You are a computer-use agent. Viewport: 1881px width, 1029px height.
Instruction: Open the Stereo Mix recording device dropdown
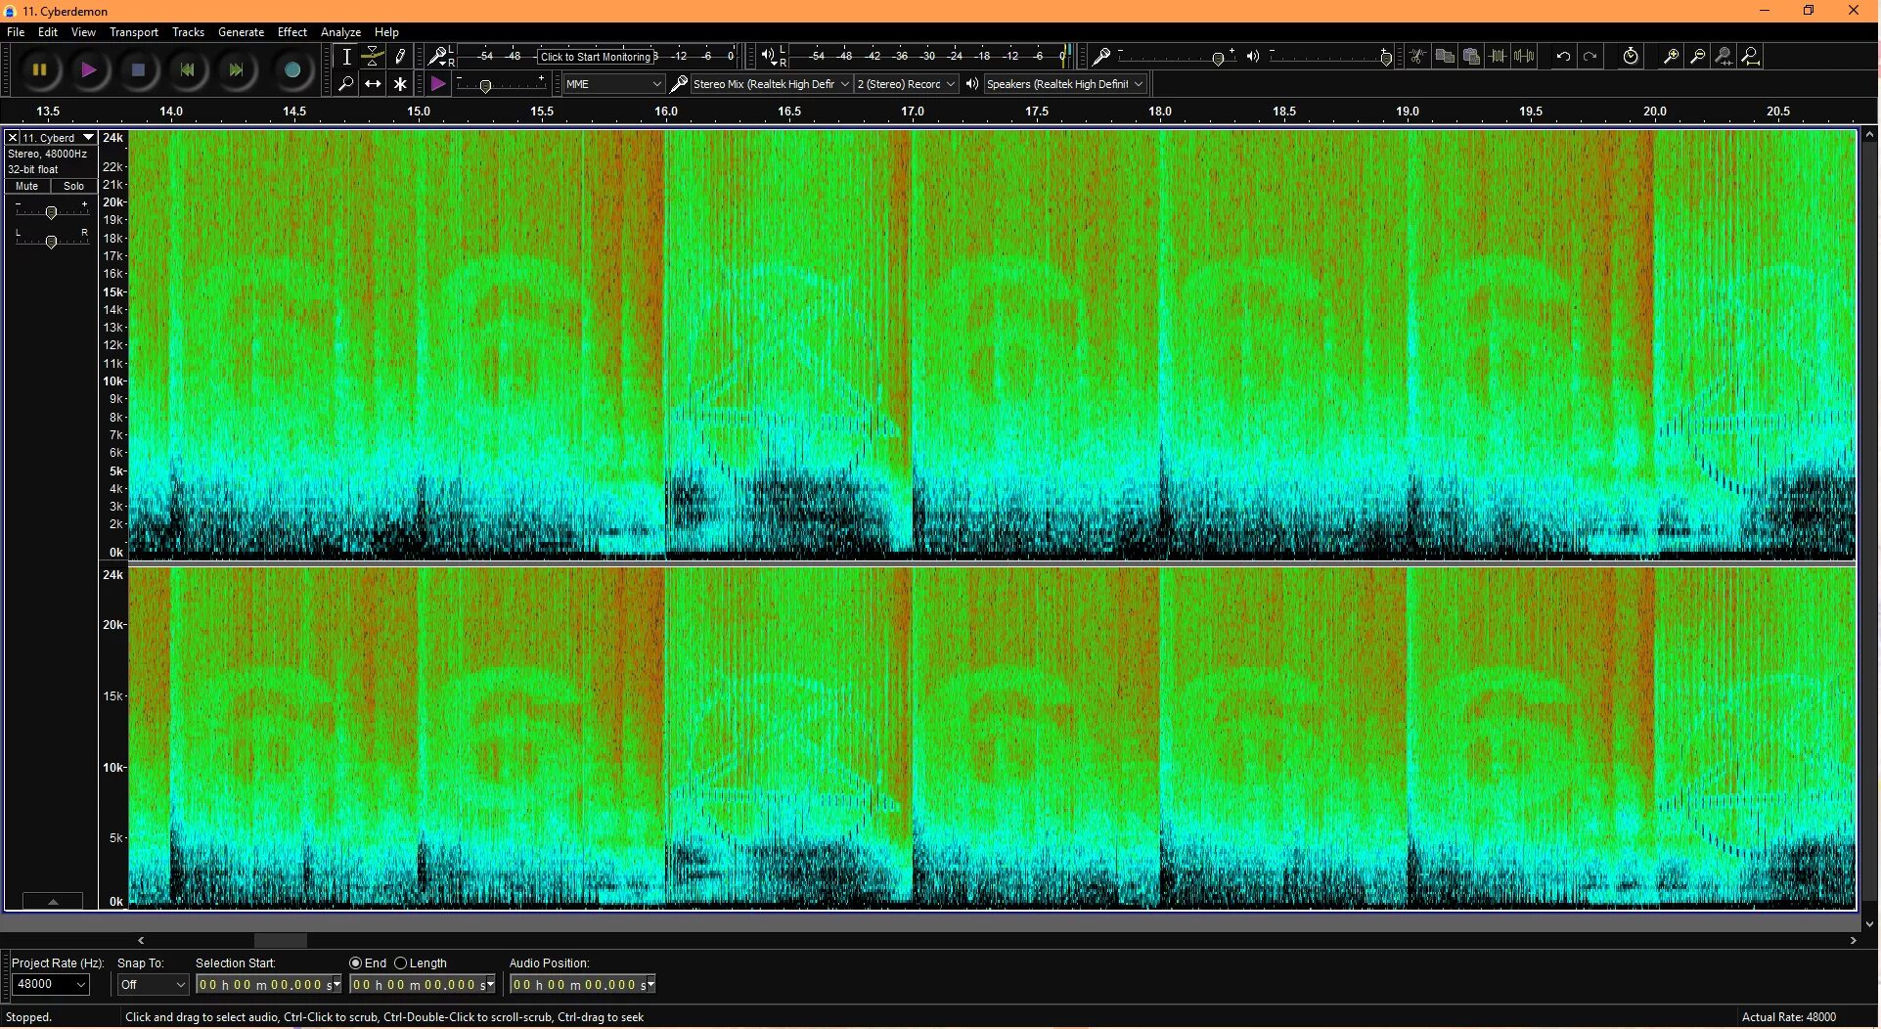(x=771, y=84)
